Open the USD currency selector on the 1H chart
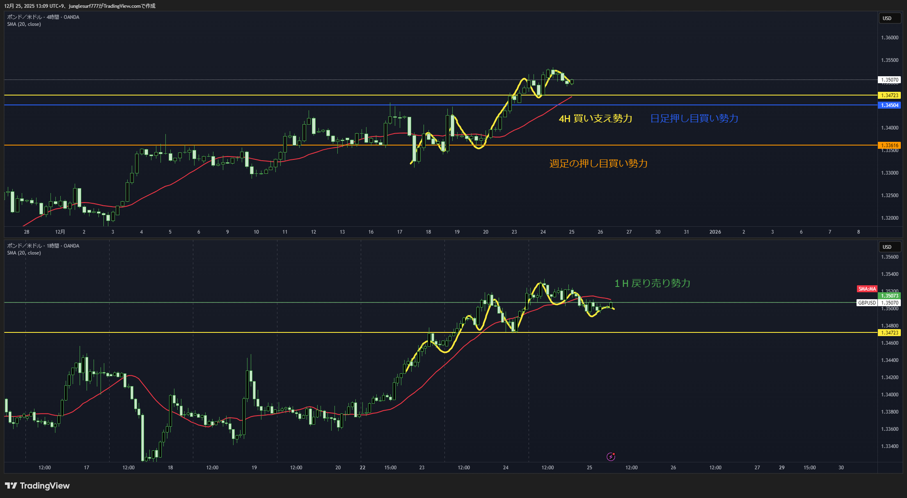The image size is (907, 498). pyautogui.click(x=889, y=247)
